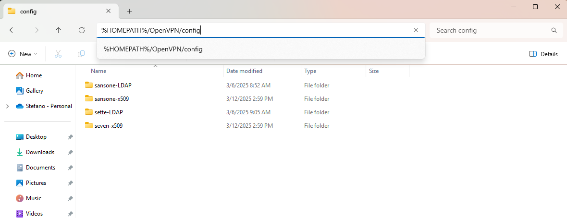Close the config tab
Viewport: 567px width, 218px height.
[x=108, y=11]
